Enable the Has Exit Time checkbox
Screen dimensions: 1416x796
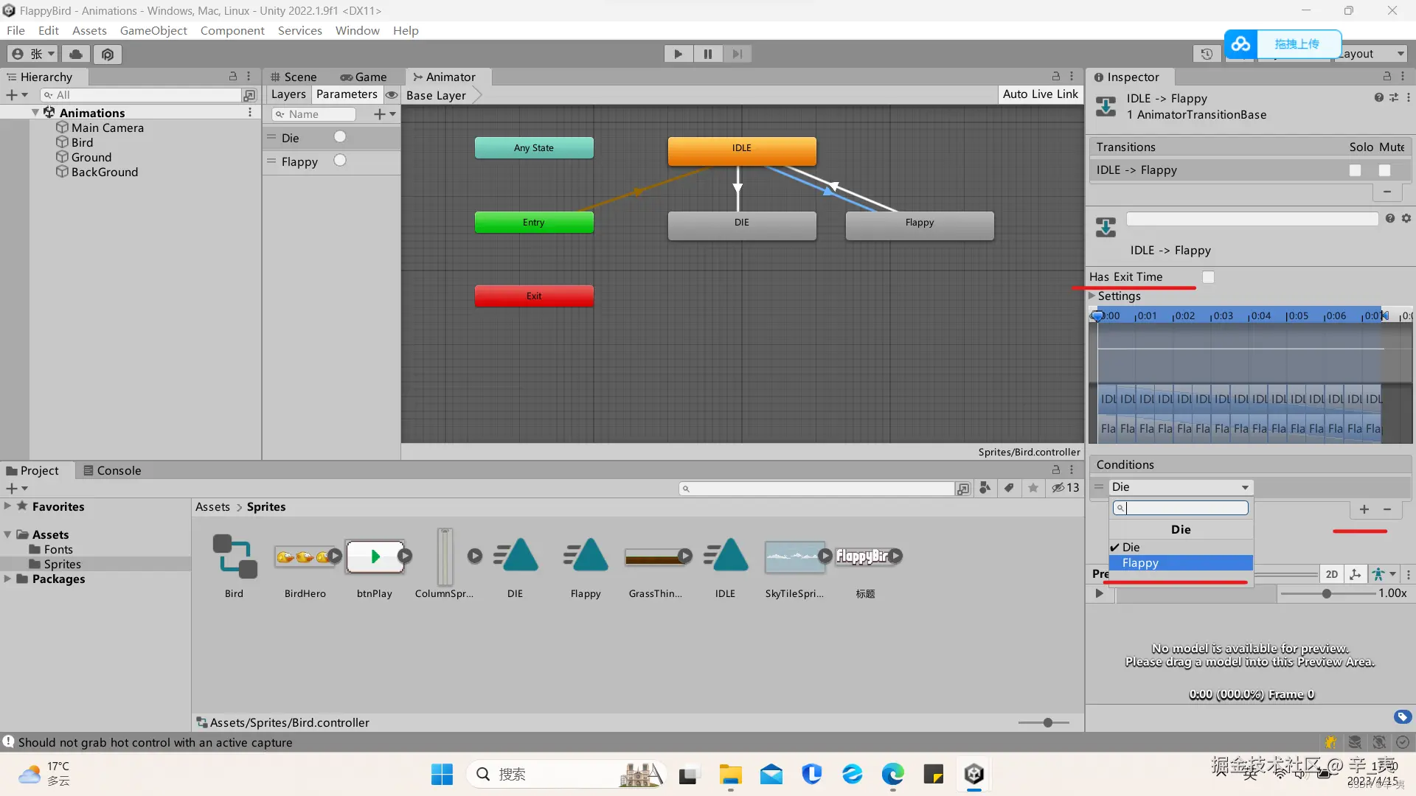tap(1208, 277)
